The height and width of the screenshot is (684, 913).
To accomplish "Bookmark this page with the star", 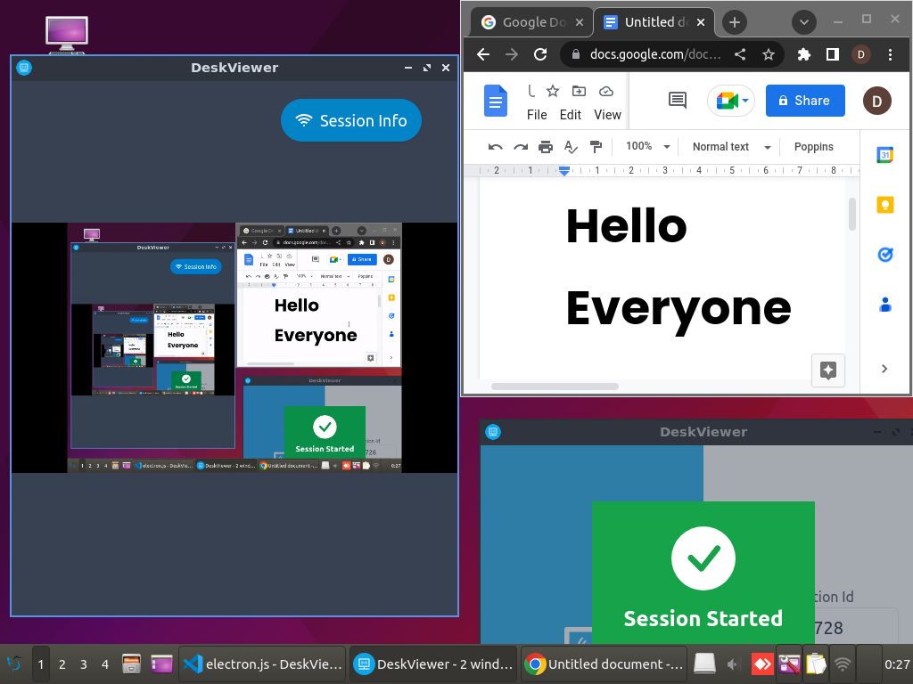I will coord(768,54).
